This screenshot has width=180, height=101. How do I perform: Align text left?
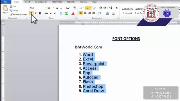81,13
